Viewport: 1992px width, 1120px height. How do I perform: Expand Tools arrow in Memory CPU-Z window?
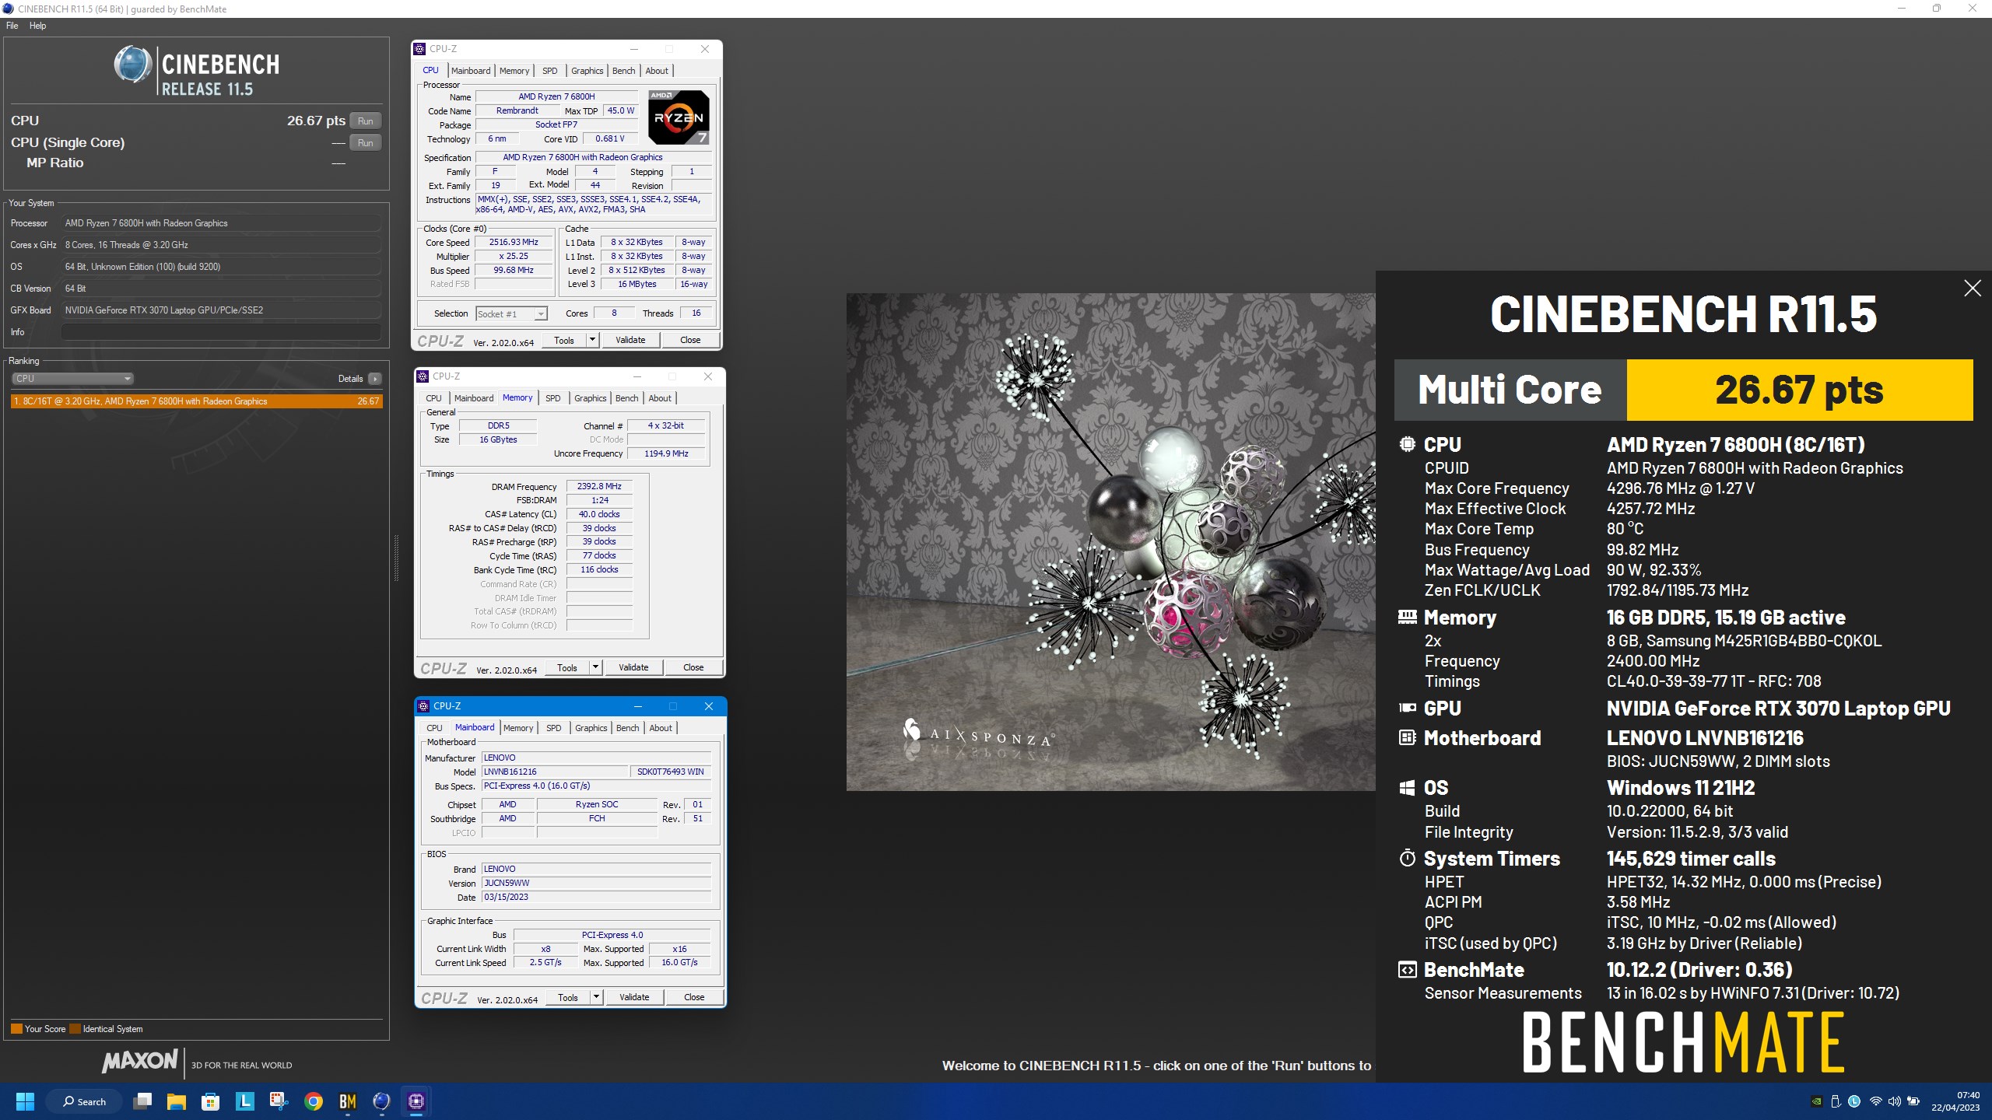tap(595, 667)
